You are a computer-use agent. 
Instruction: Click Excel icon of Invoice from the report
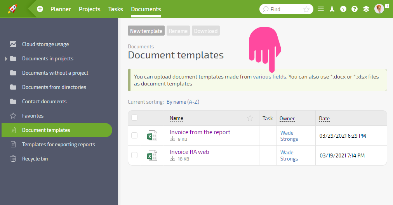pos(152,136)
